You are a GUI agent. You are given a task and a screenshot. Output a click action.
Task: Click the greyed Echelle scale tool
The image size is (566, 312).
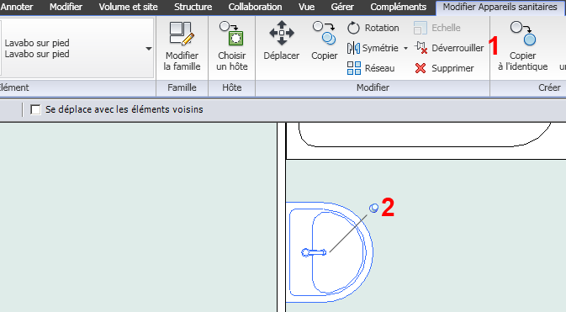[436, 28]
